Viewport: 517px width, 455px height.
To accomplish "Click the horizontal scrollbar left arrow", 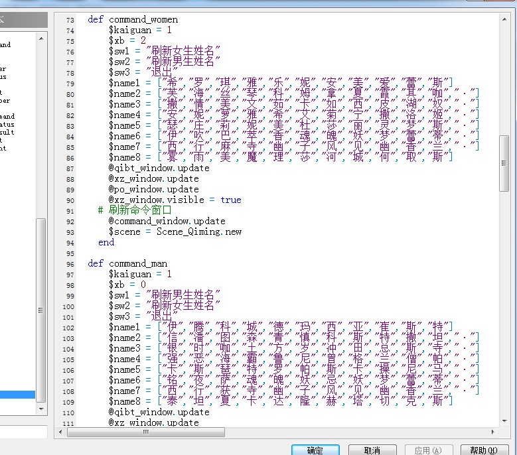I will tap(60, 432).
